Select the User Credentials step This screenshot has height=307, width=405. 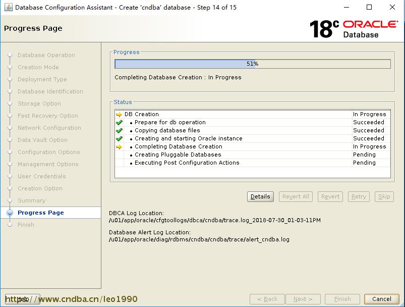click(x=42, y=176)
